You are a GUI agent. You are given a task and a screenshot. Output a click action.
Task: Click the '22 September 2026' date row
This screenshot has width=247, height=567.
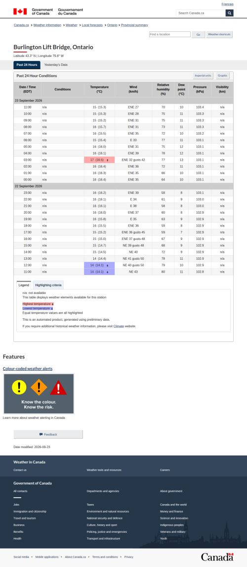point(123,186)
